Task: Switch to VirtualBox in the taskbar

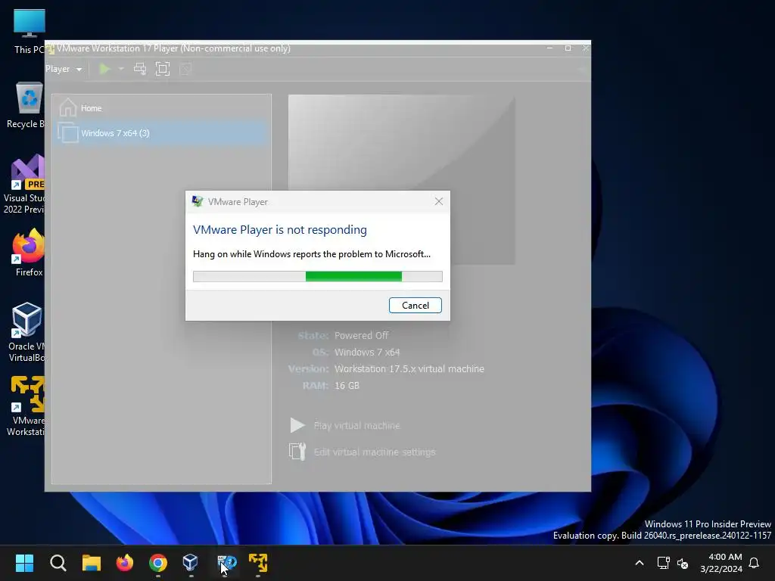Action: (x=191, y=563)
